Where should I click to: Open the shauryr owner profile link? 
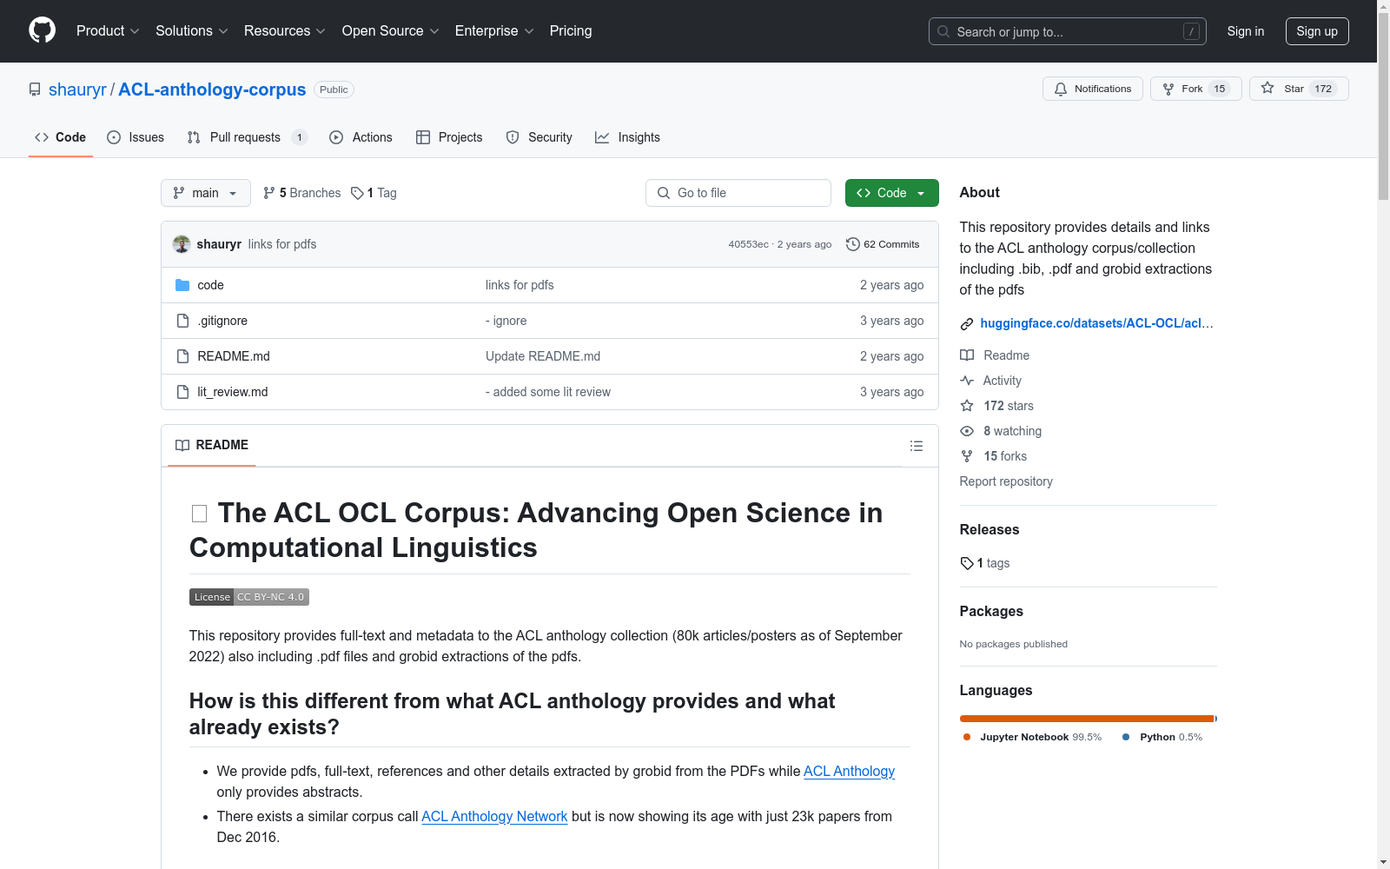[77, 90]
